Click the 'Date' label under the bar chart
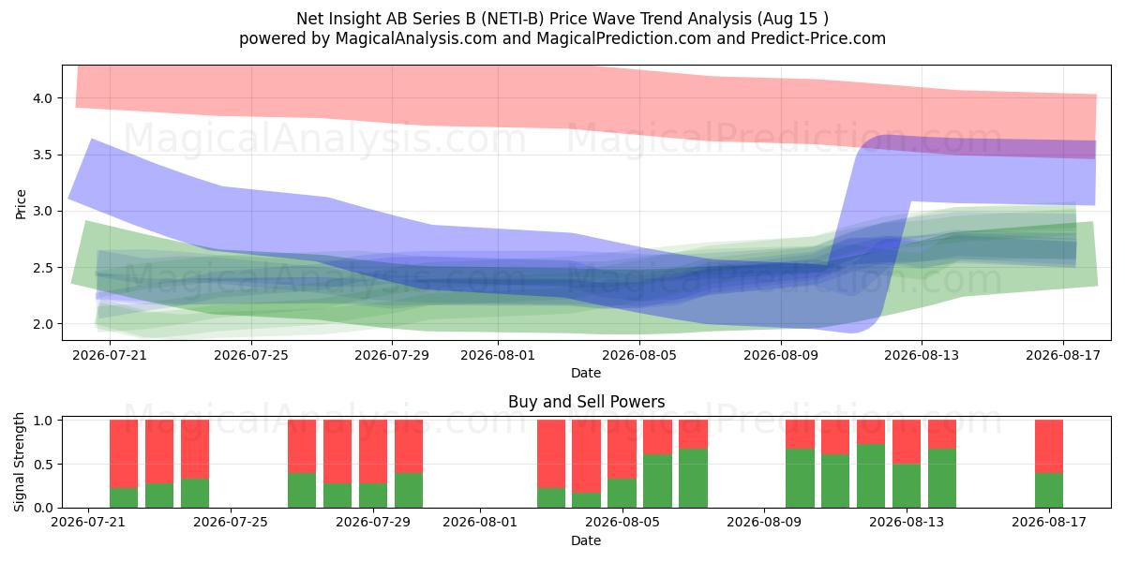Viewport: 1125px width, 562px height. [x=586, y=540]
